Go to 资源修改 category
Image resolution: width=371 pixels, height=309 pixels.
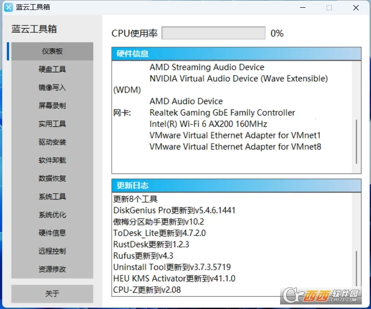point(52,269)
